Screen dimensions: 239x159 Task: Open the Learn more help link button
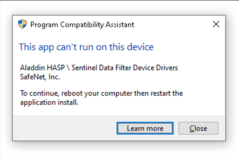(x=145, y=128)
